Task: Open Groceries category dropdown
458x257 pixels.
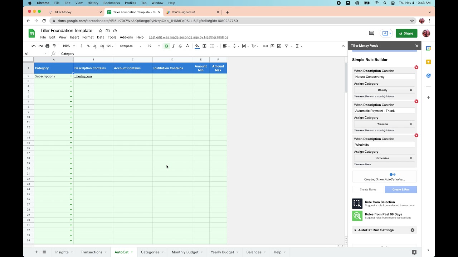Action: (385, 158)
